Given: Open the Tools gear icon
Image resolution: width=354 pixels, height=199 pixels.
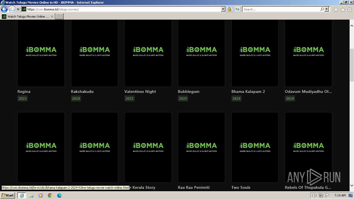Looking at the screenshot, I should [x=350, y=10].
